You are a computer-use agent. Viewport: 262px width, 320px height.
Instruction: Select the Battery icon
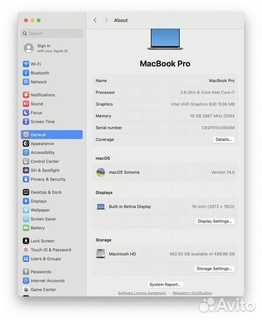[26, 228]
